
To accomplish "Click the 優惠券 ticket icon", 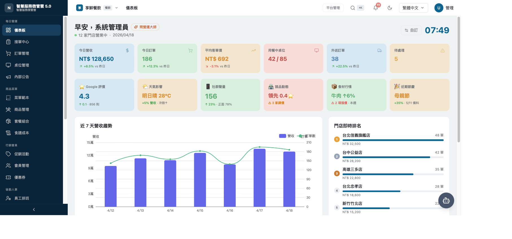I will pyautogui.click(x=8, y=177).
